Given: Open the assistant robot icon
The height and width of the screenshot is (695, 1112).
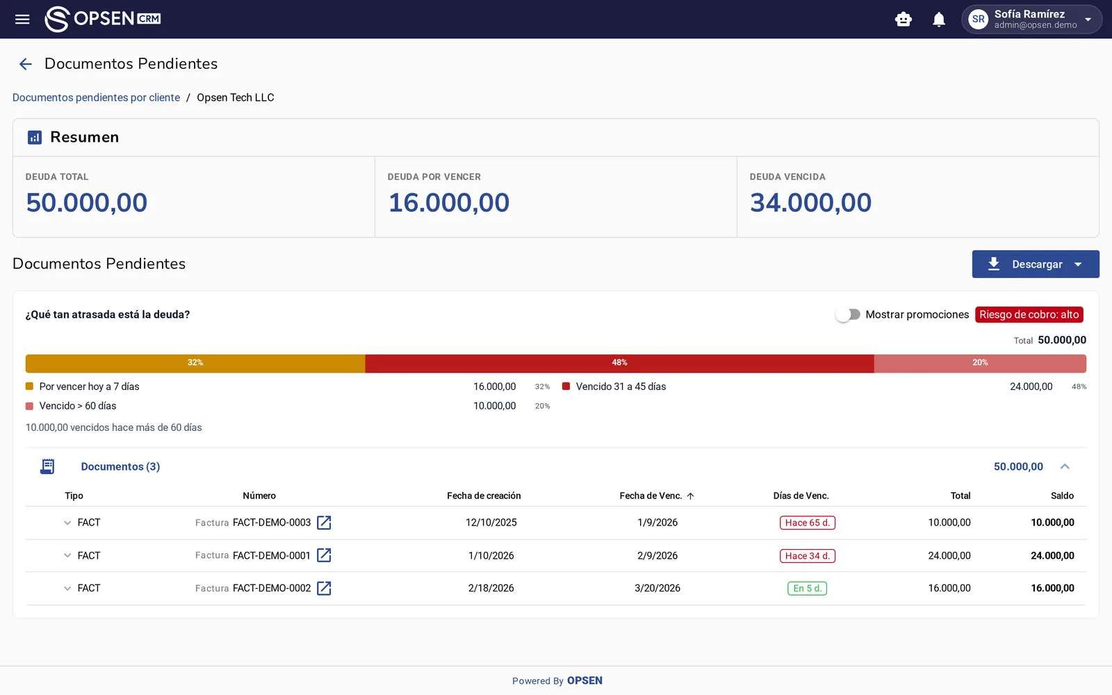Looking at the screenshot, I should 903,19.
